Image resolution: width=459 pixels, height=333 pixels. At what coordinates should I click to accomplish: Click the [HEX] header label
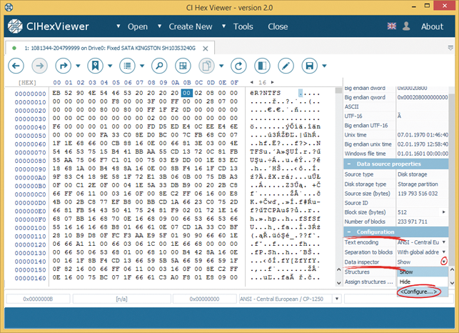coord(27,82)
